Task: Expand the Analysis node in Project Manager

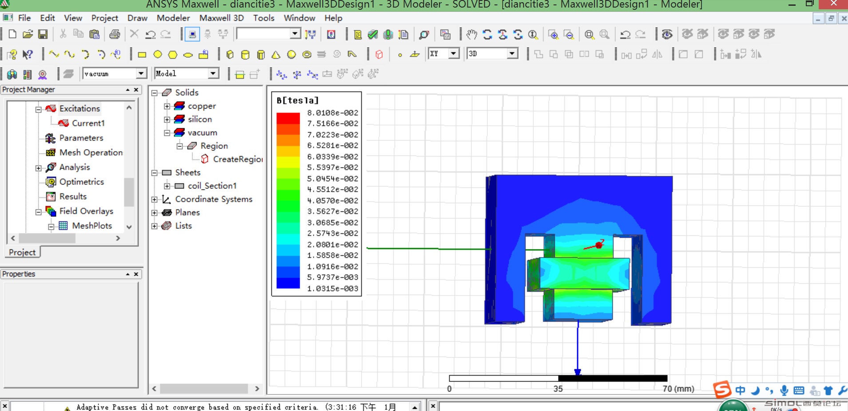Action: pyautogui.click(x=39, y=168)
